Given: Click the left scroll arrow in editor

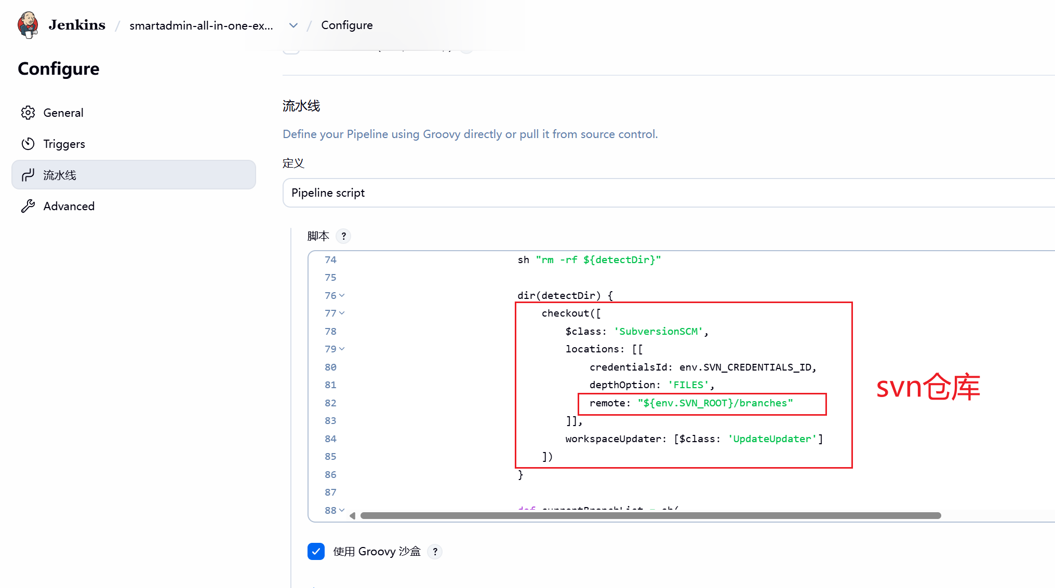Looking at the screenshot, I should coord(353,515).
